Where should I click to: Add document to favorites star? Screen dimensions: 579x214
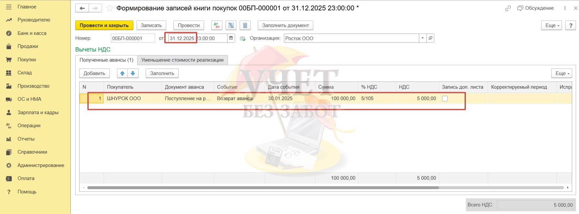(110, 8)
